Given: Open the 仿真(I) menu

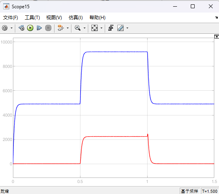Looking at the screenshot, I should click(76, 18).
